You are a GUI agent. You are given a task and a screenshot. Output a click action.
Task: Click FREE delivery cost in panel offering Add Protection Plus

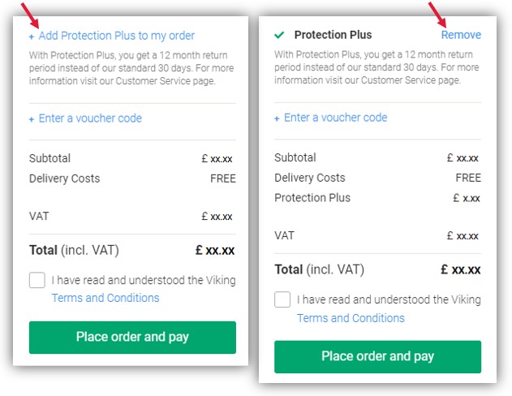coord(222,179)
